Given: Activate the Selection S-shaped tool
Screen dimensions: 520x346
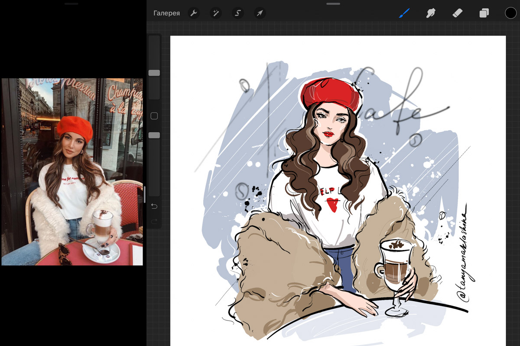Looking at the screenshot, I should 237,13.
